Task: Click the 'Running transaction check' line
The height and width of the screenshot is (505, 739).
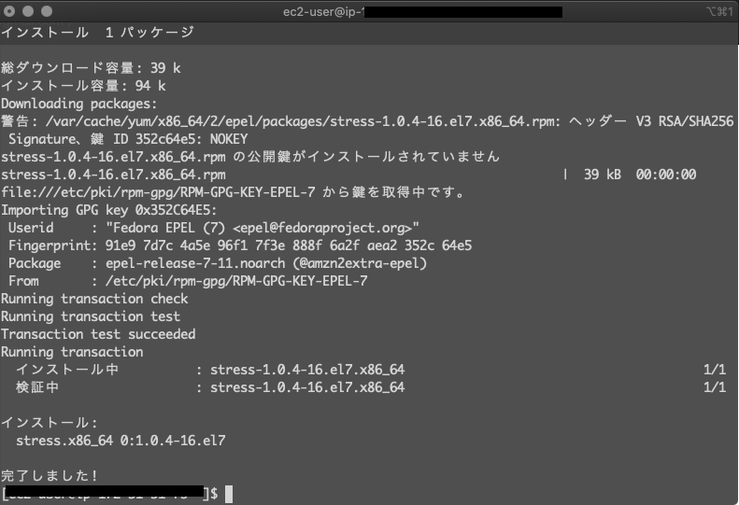Action: click(94, 299)
